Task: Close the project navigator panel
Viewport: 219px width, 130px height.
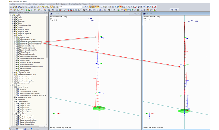Action: [47, 12]
